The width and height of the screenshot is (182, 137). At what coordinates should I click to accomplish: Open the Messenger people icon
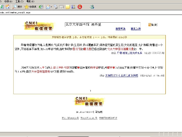(92, 7)
